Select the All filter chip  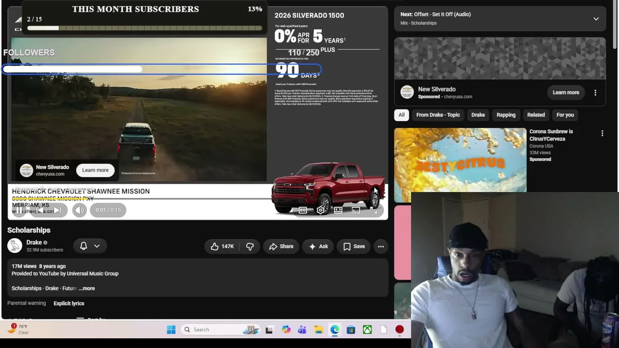[401, 115]
